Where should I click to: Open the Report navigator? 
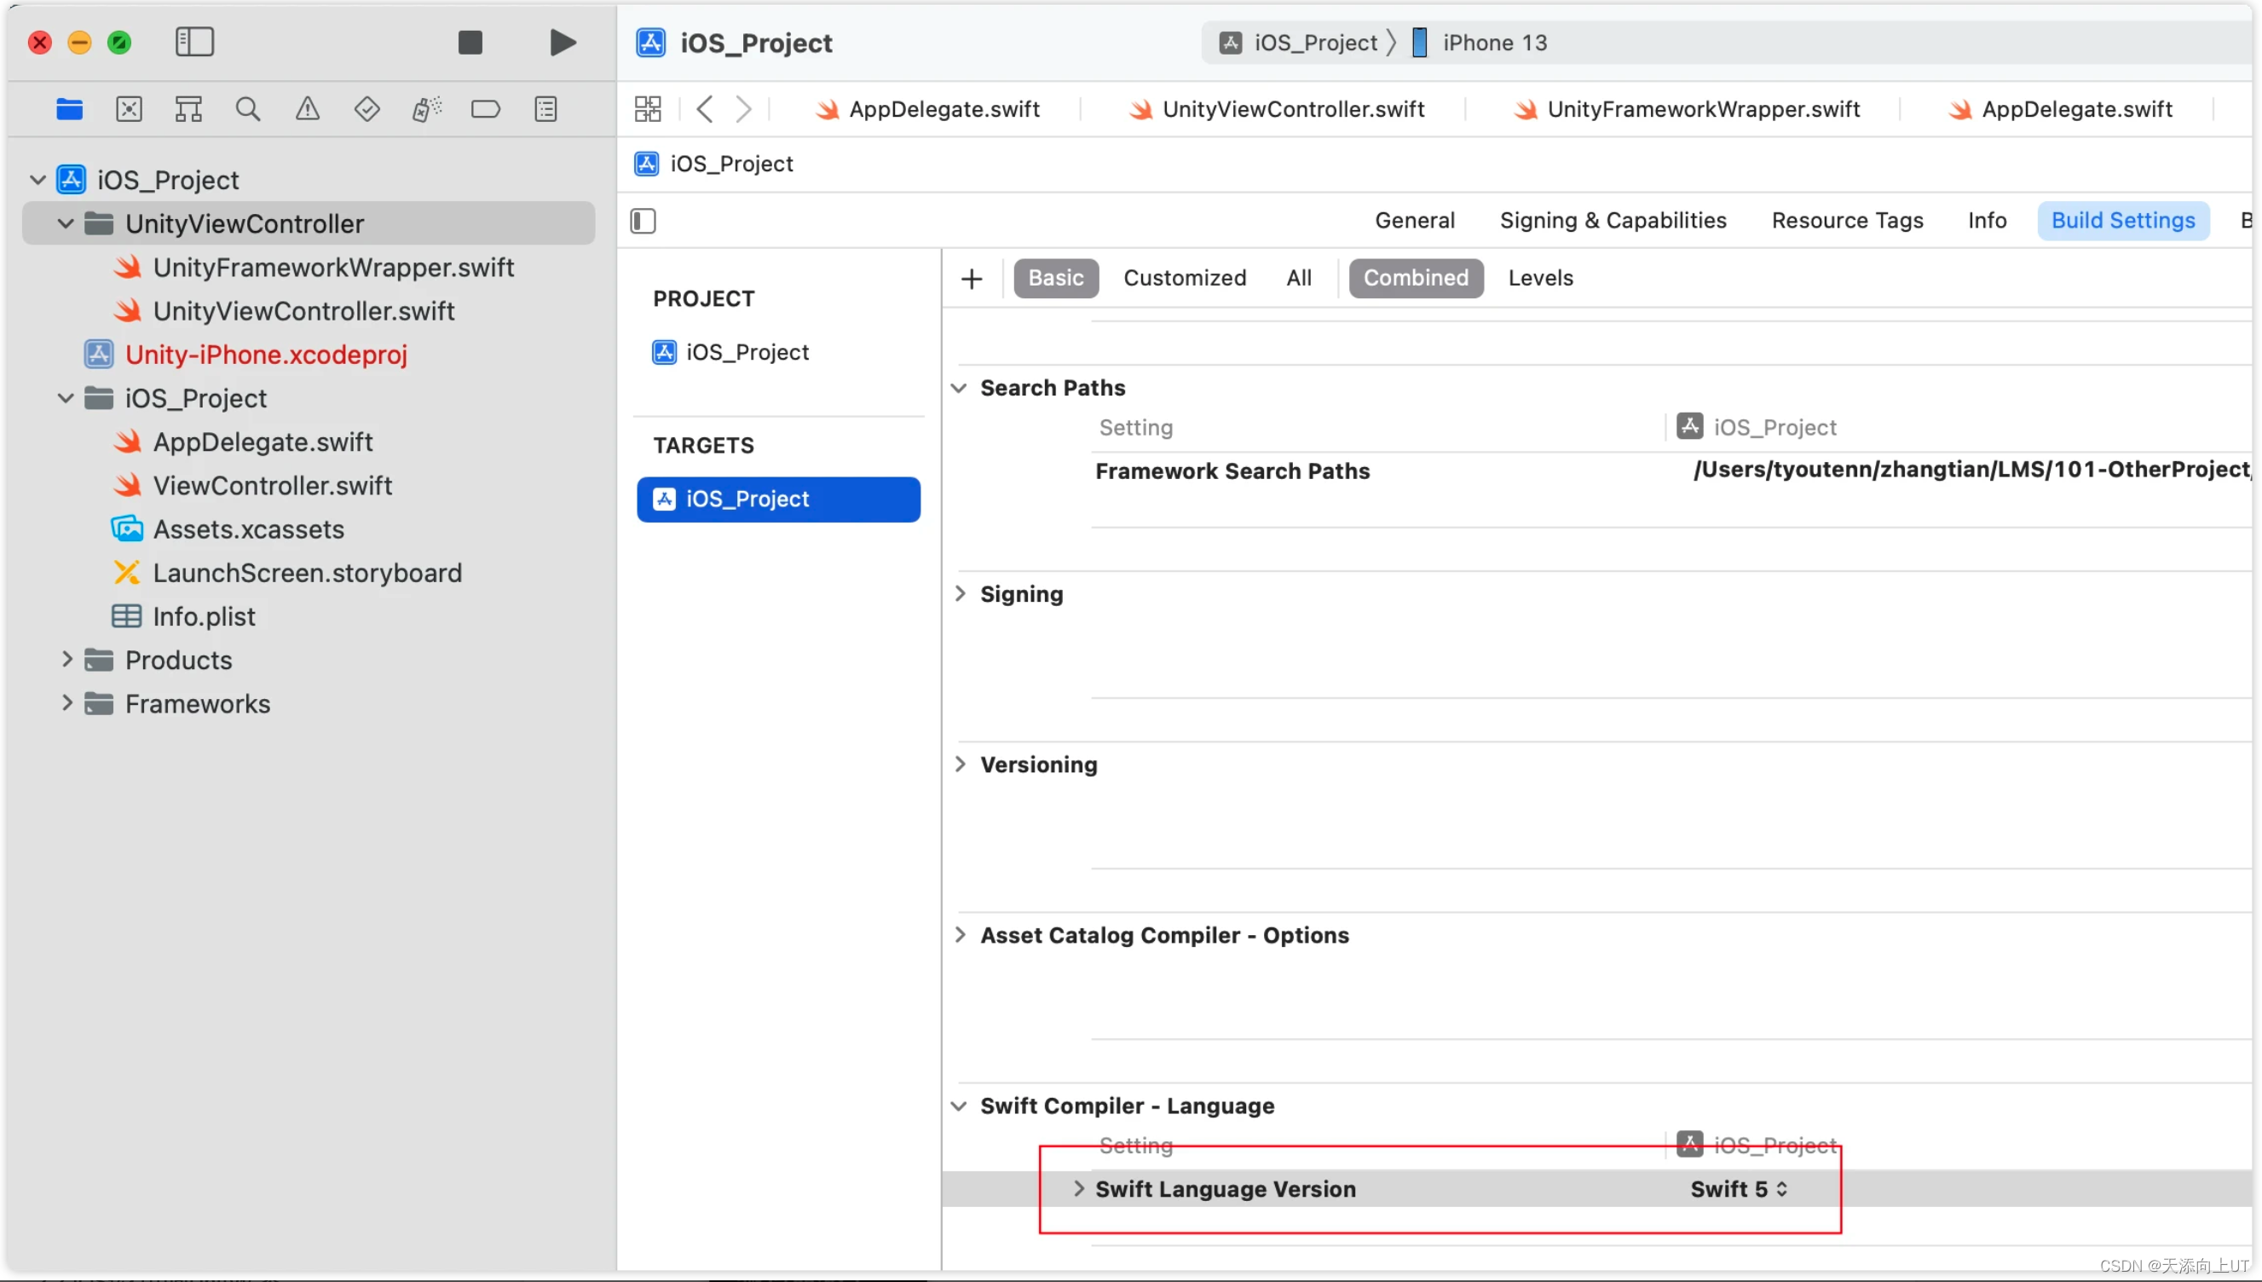[x=545, y=109]
